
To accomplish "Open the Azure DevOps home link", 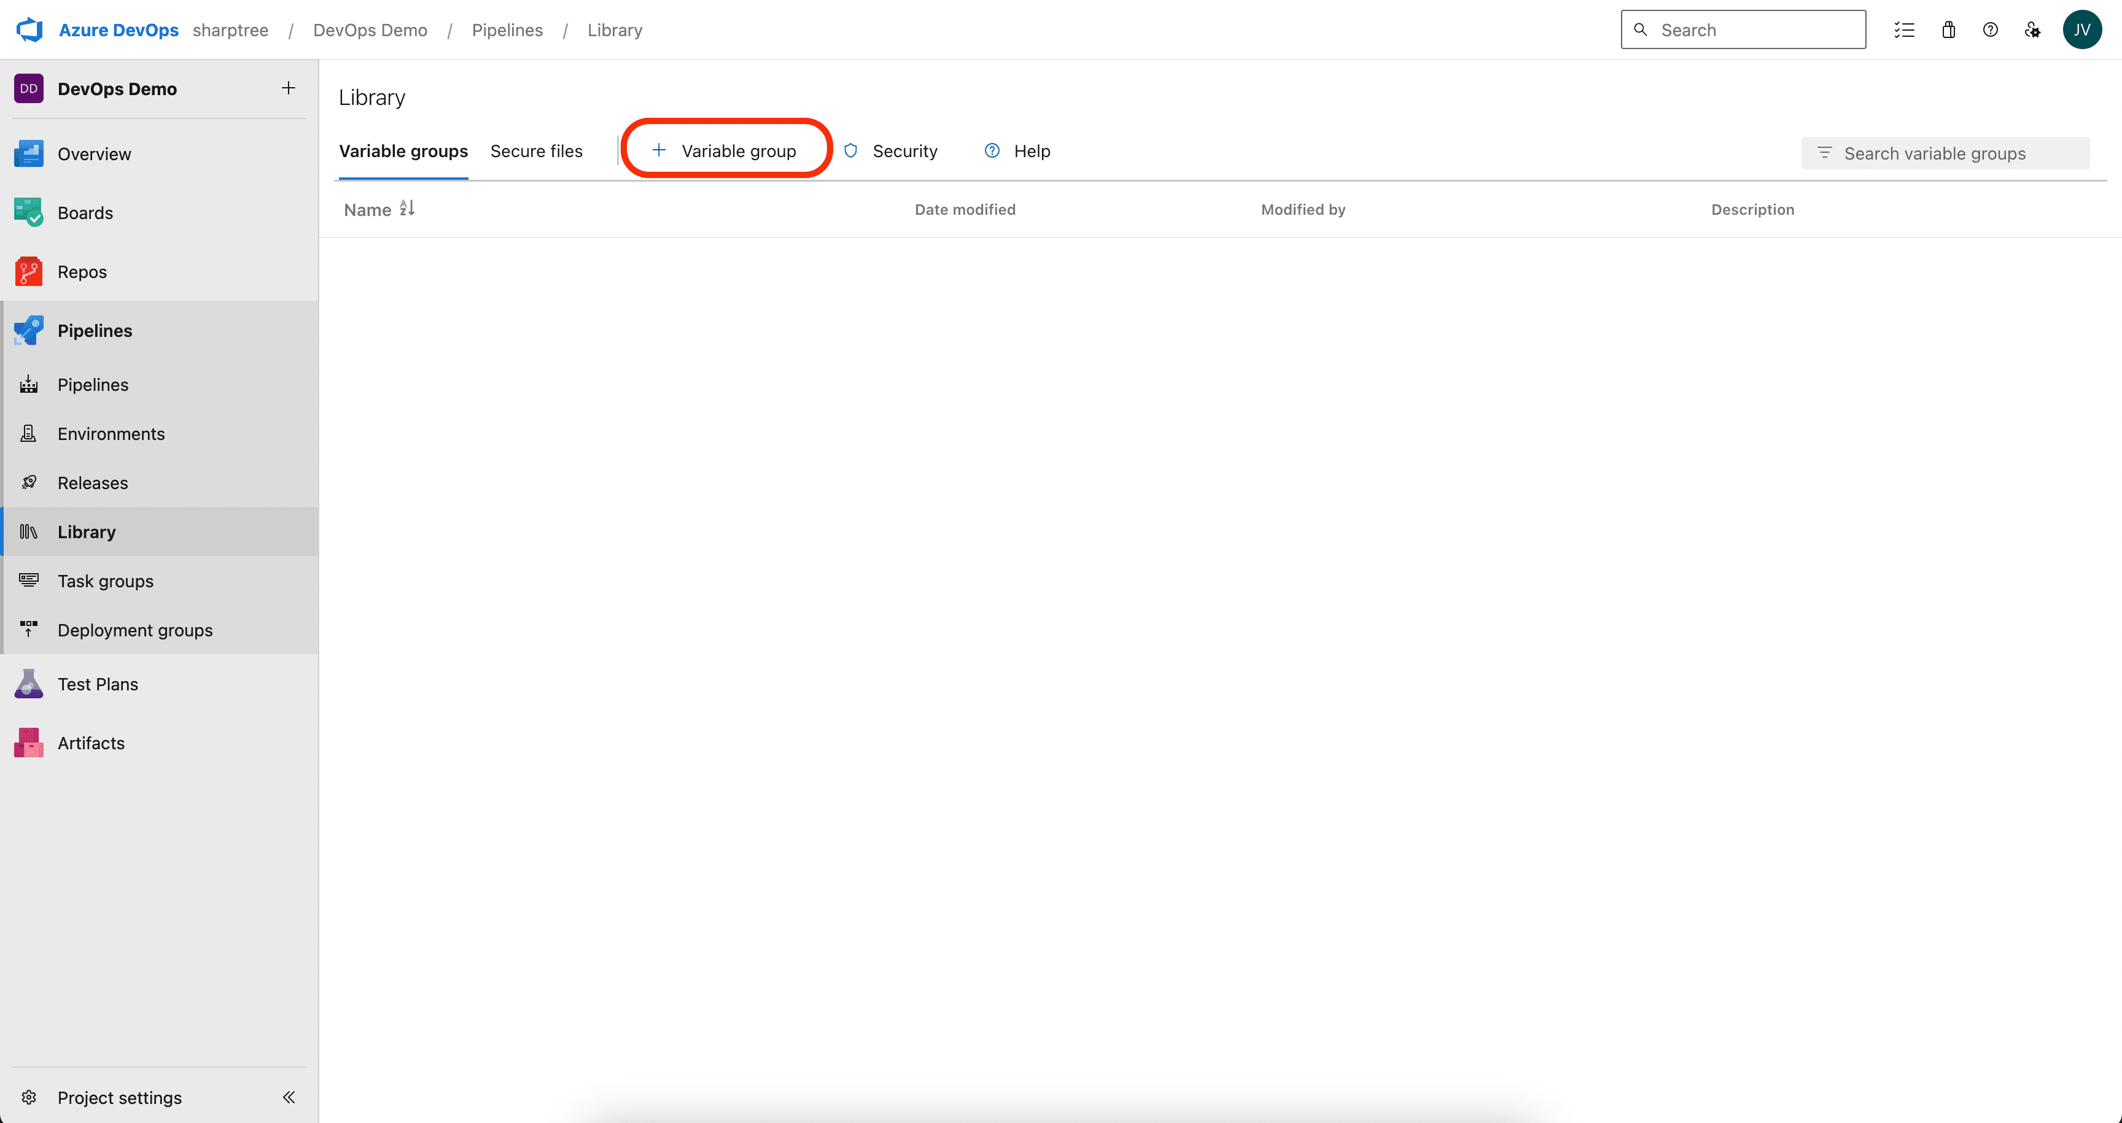I will pos(119,29).
